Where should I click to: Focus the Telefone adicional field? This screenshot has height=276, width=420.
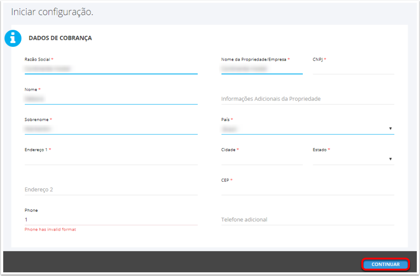pyautogui.click(x=307, y=220)
